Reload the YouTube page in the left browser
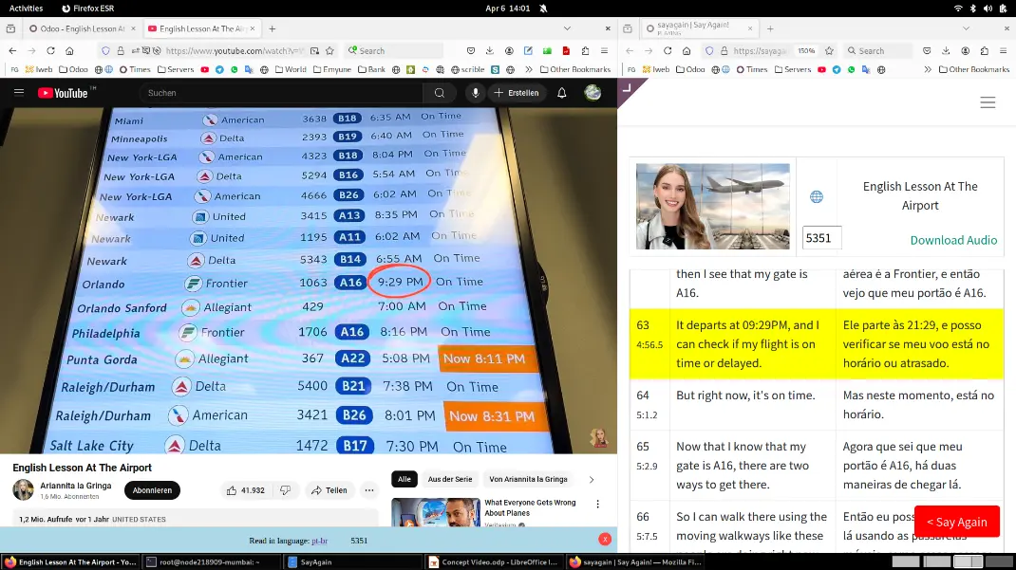1016x570 pixels. click(x=50, y=50)
